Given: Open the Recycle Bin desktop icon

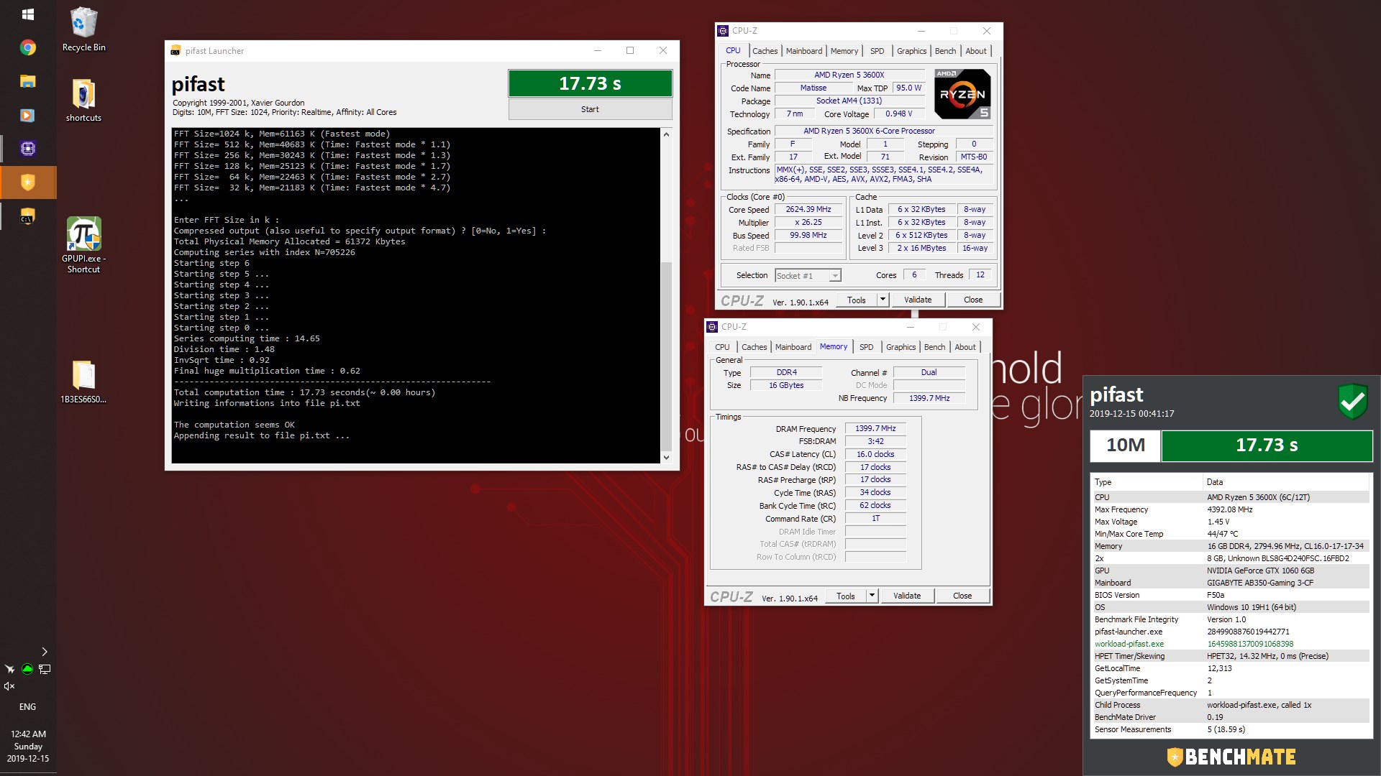Looking at the screenshot, I should (x=83, y=29).
